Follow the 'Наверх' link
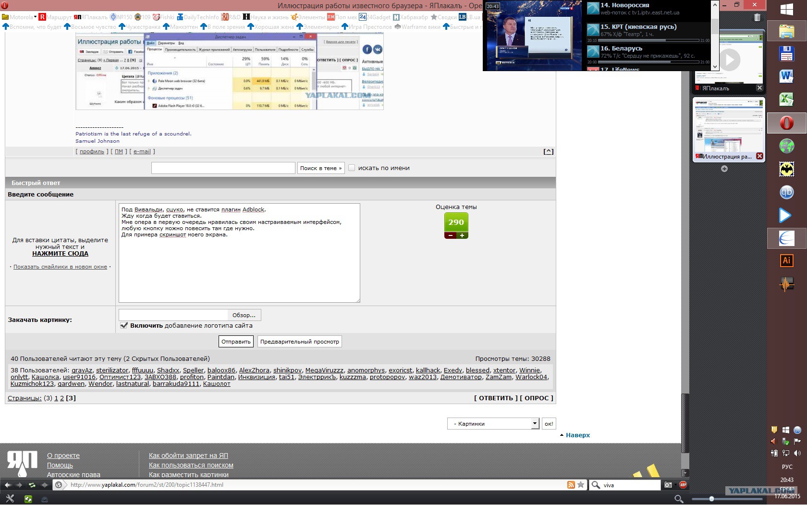Image resolution: width=807 pixels, height=505 pixels. (x=578, y=435)
